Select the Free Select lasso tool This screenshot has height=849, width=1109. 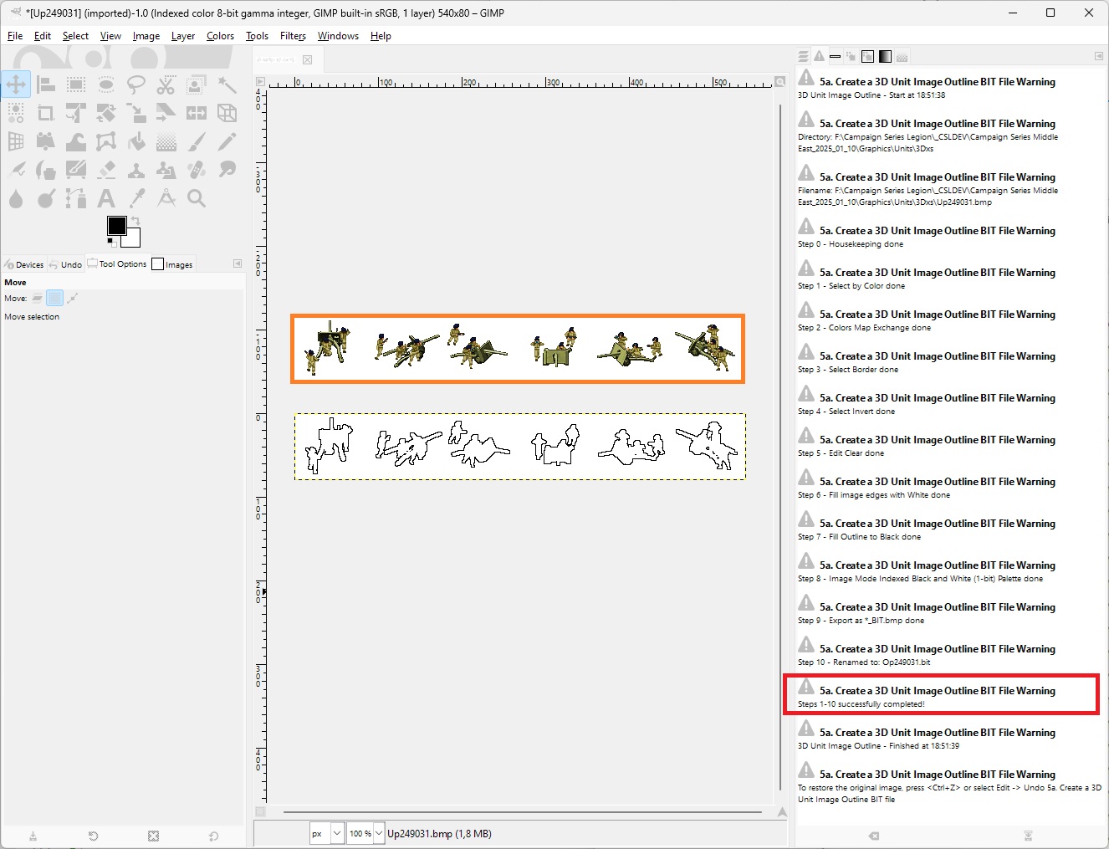click(136, 84)
